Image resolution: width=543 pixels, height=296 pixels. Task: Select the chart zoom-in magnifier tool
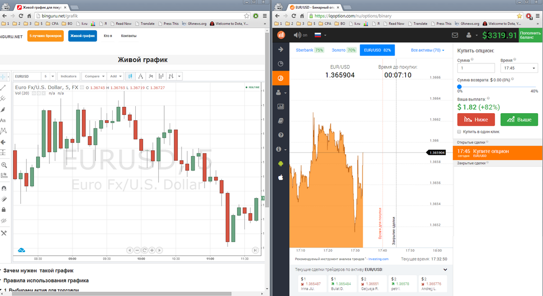(4, 165)
